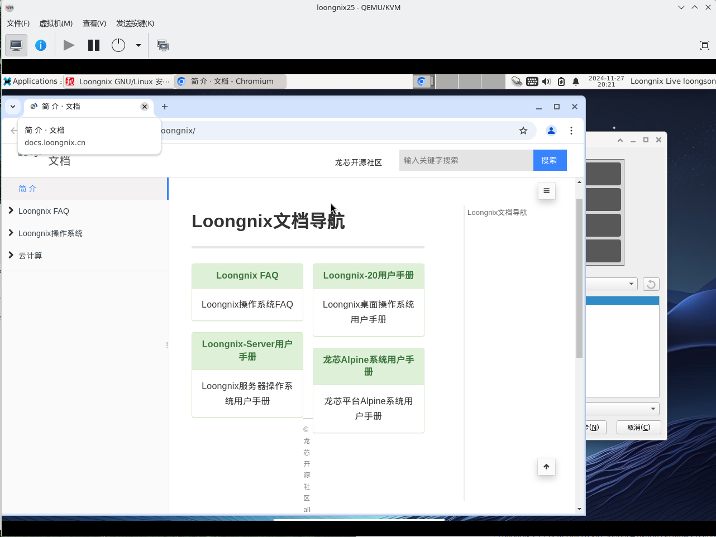
Task: Click the top dark thumbnail in installer window
Action: 603,174
